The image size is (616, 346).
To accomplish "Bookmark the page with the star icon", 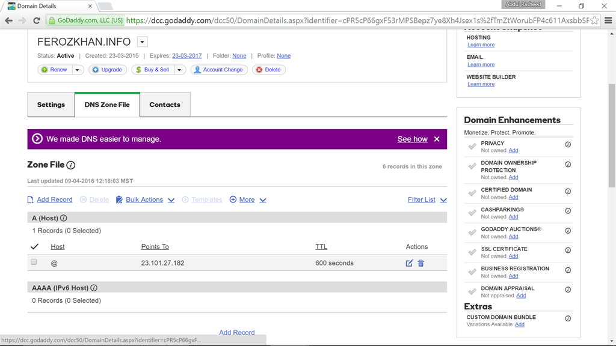I will (595, 20).
